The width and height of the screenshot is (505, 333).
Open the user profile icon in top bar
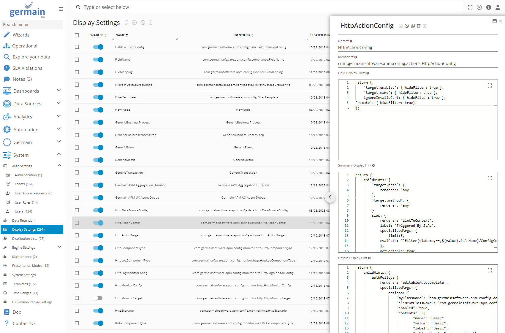(x=498, y=7)
